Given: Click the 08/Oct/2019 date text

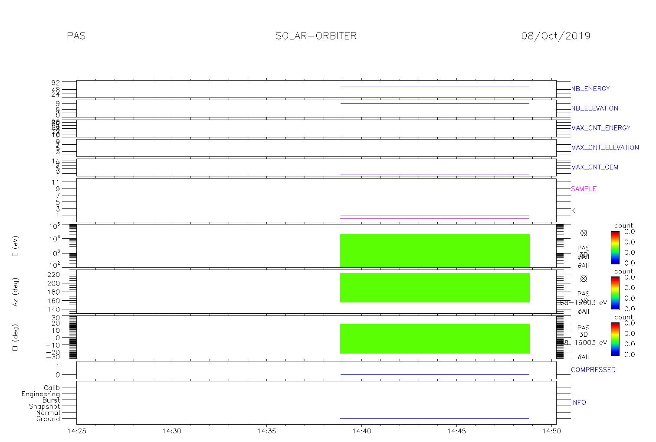Looking at the screenshot, I should pos(556,36).
